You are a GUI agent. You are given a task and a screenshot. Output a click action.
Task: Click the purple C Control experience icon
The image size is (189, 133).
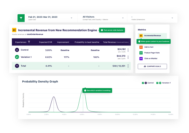pos(17,50)
